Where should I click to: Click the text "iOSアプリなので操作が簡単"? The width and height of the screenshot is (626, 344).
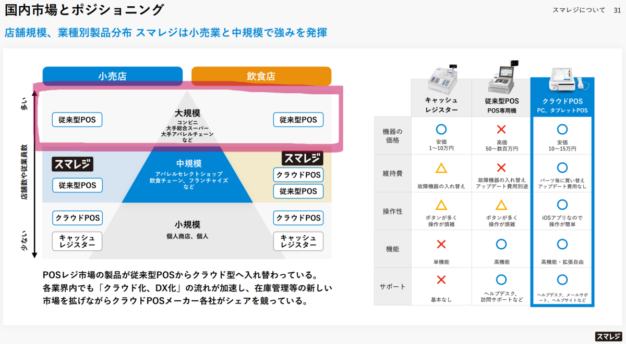562,221
